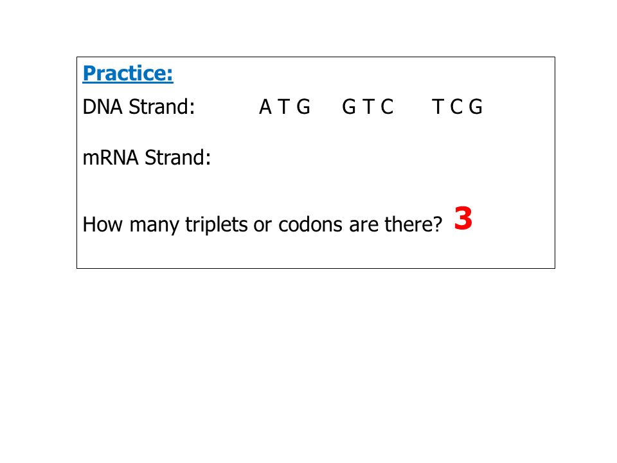Click the letter A in the DNA strand
The width and height of the screenshot is (617, 463).
point(265,107)
